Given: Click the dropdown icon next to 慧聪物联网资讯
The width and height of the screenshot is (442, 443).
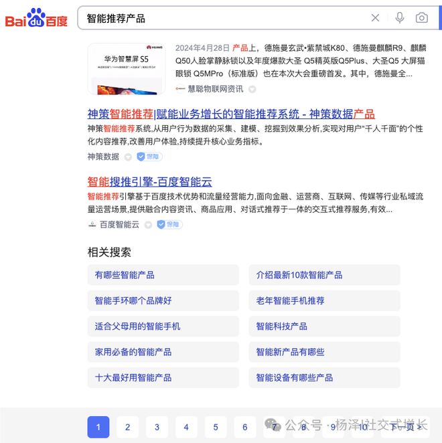Looking at the screenshot, I should point(252,89).
